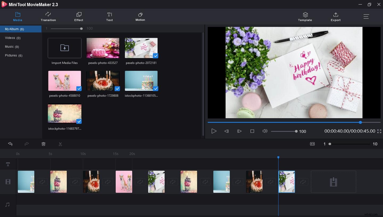Screen dimensions: 383x217
Task: Delete clip using the trash icon
Action: [43, 144]
